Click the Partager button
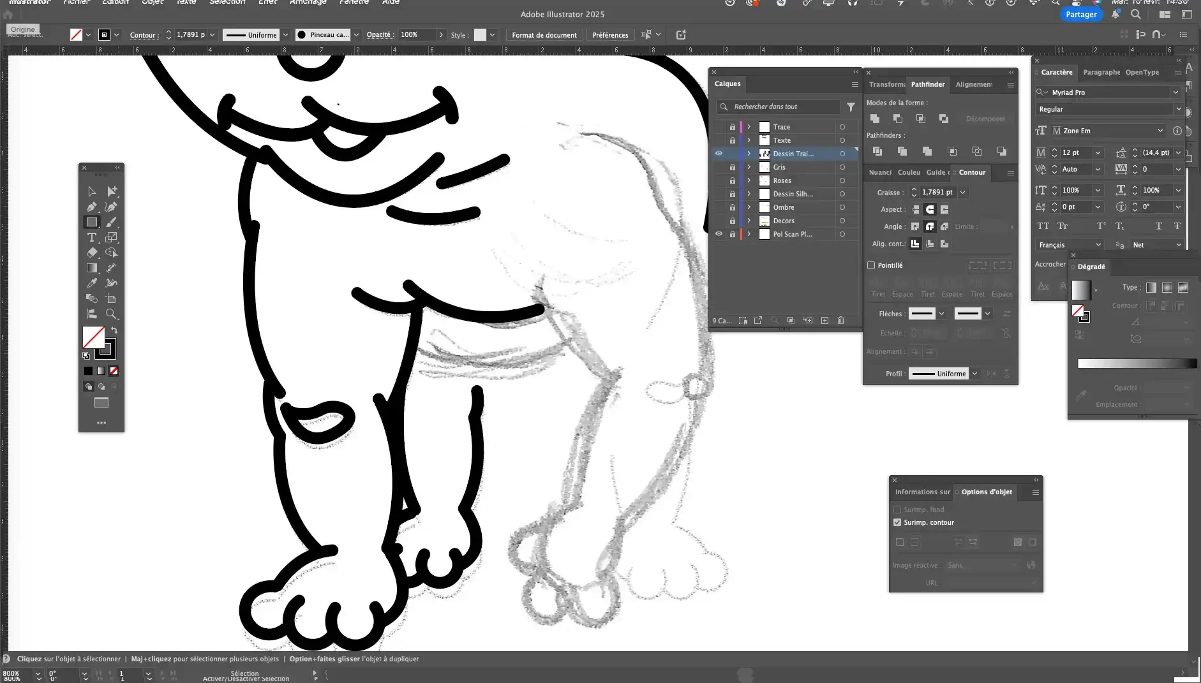1201x683 pixels. 1081,14
